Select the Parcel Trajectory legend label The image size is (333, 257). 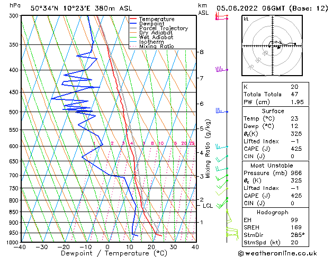[164, 28]
